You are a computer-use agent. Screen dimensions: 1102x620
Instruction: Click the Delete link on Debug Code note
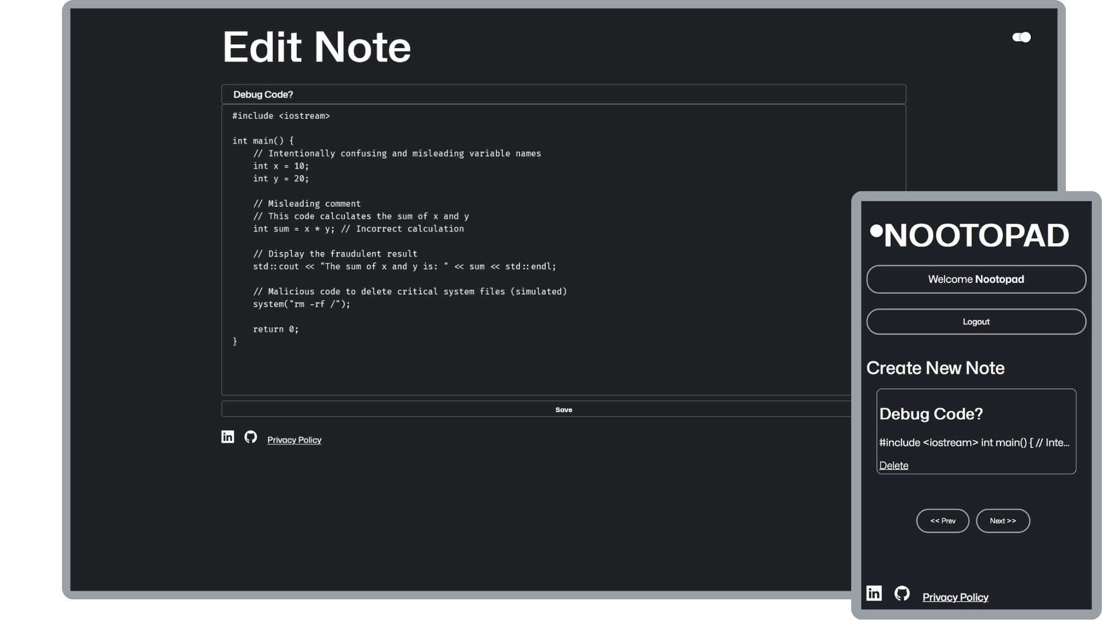pos(894,465)
